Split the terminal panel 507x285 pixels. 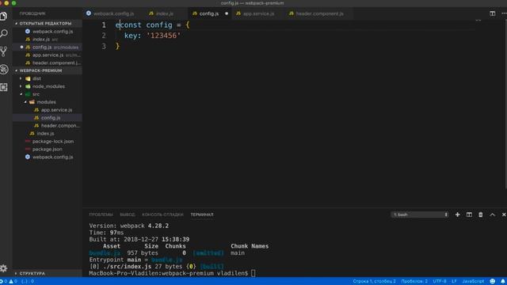point(469,215)
